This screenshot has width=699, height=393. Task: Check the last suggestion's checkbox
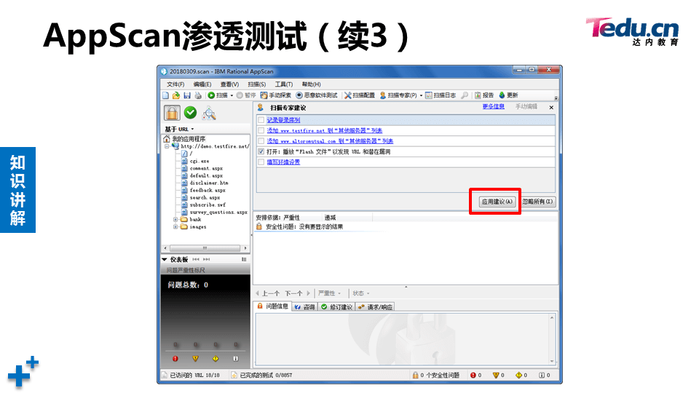(261, 162)
